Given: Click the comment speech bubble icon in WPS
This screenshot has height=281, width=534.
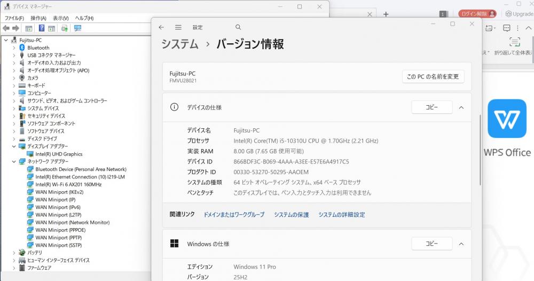Looking at the screenshot, I should coord(506,28).
